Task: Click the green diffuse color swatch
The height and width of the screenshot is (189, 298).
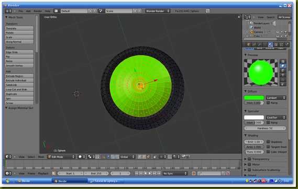Action: 254,98
